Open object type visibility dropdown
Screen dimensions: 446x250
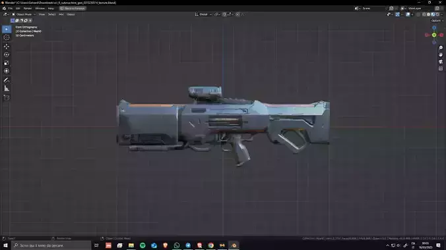coord(389,14)
